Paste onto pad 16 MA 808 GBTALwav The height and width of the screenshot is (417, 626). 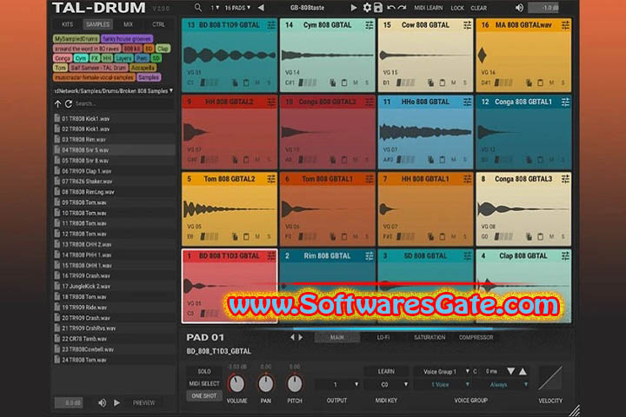pos(540,83)
